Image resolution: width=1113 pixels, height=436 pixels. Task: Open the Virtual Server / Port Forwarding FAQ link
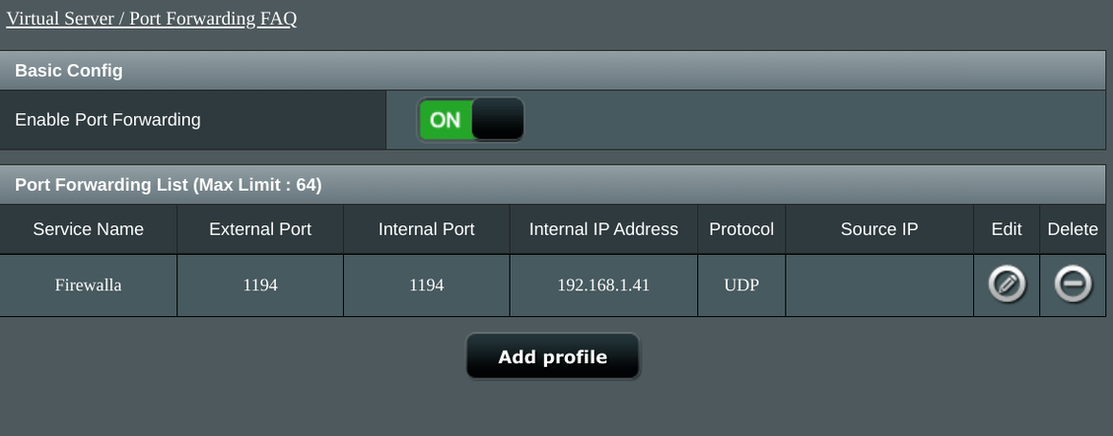point(151,18)
